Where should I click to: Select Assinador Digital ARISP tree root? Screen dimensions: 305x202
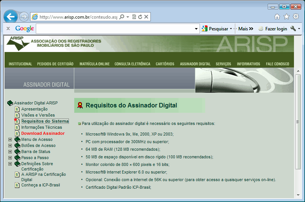36,103
